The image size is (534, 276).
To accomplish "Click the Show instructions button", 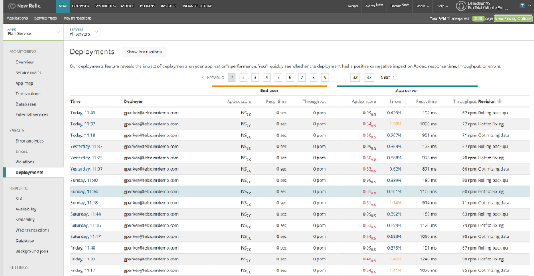I will click(144, 52).
